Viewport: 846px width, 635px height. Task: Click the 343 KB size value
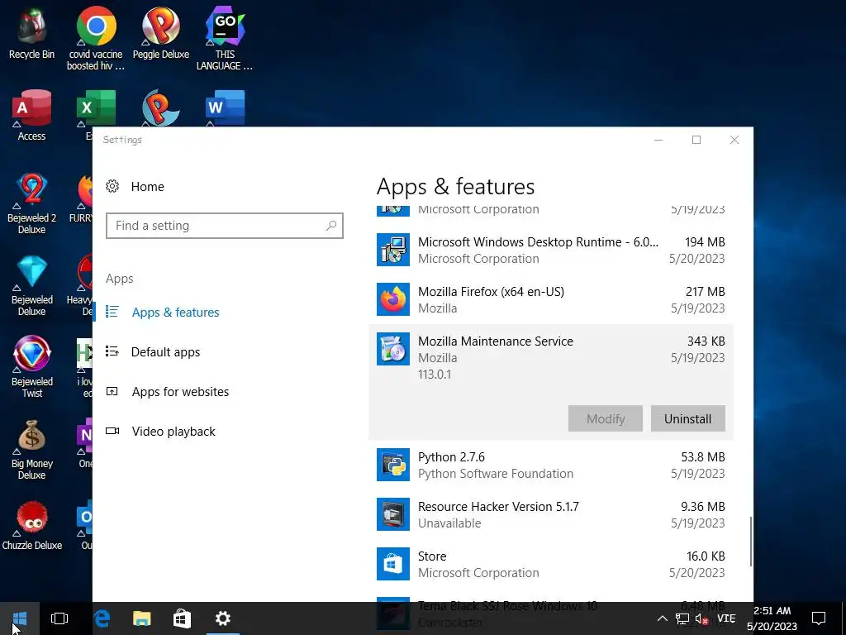tap(706, 341)
